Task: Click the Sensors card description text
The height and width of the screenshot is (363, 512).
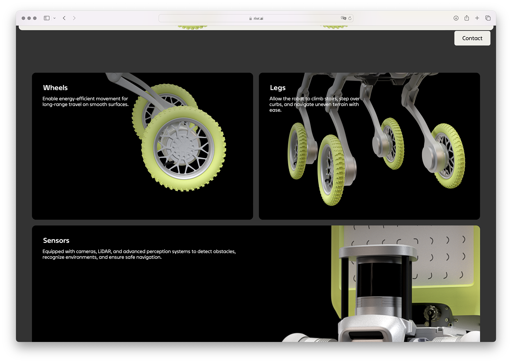Action: click(x=139, y=254)
